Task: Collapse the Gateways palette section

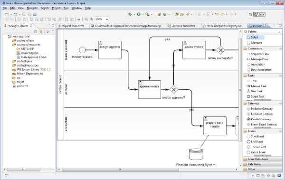Action: point(263,103)
